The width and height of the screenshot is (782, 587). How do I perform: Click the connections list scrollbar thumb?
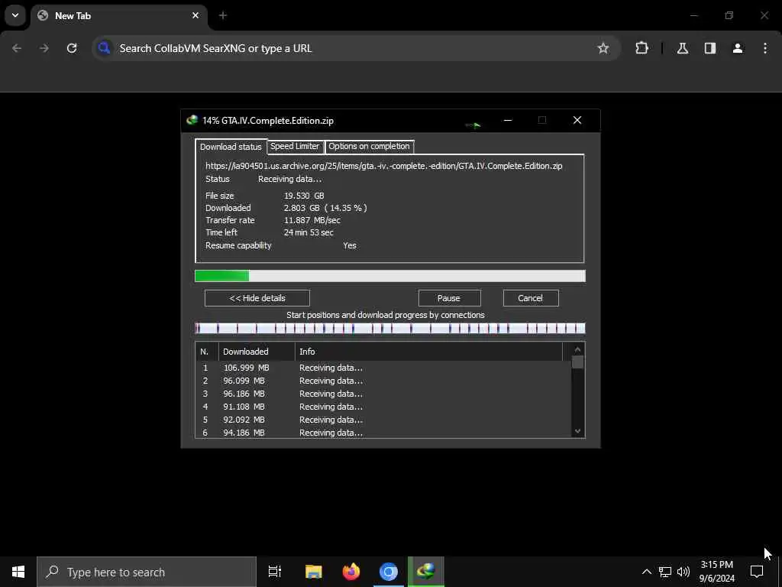(577, 362)
